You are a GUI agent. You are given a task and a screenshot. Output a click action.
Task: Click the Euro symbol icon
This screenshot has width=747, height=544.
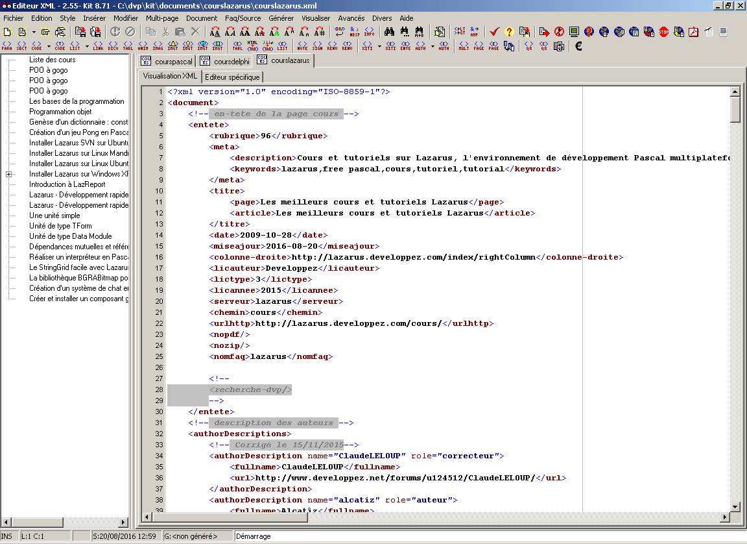[x=578, y=46]
